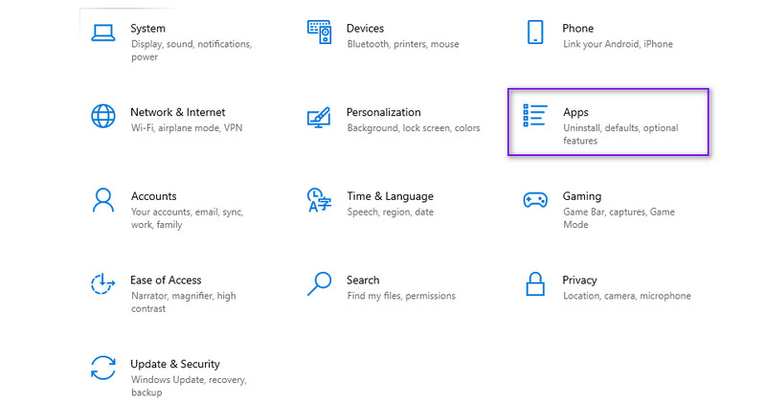The image size is (766, 403).
Task: Click the Gaming controller icon
Action: tap(535, 200)
